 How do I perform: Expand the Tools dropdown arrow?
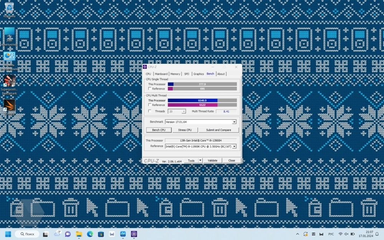[x=200, y=161]
